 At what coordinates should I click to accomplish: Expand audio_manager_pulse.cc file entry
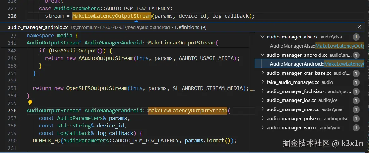(263, 118)
